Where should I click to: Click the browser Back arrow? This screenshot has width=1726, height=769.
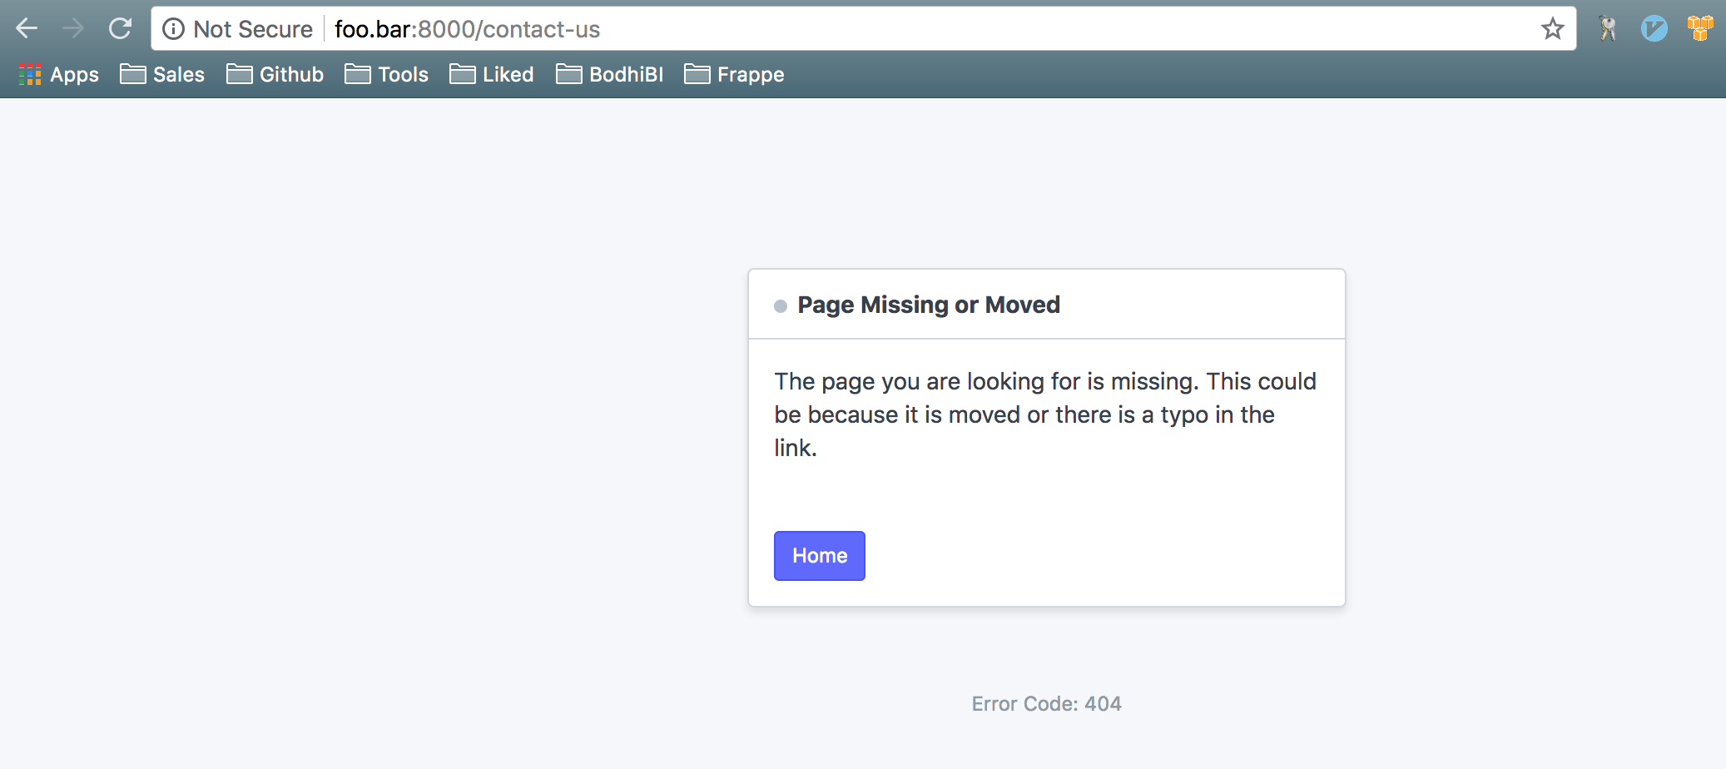(x=27, y=28)
